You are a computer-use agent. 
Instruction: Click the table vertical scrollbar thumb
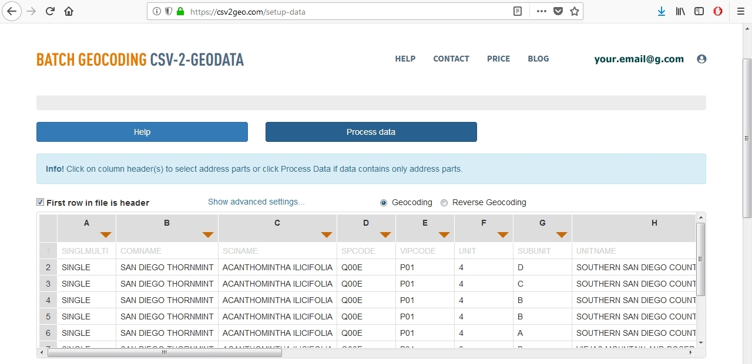click(x=700, y=259)
